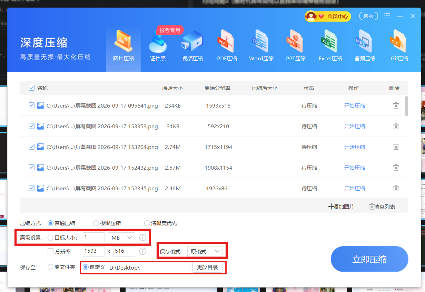
Task: Clear the list with 清空列表
Action: pos(382,207)
